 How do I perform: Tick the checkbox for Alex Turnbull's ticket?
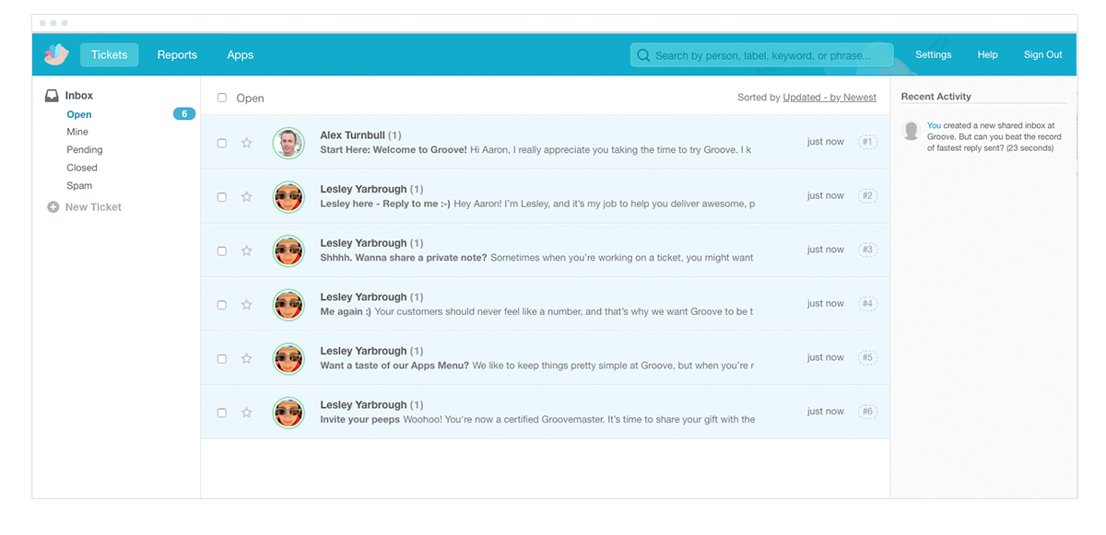point(222,143)
